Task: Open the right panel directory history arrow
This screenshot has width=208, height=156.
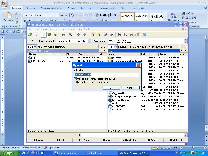Action: 185,51
